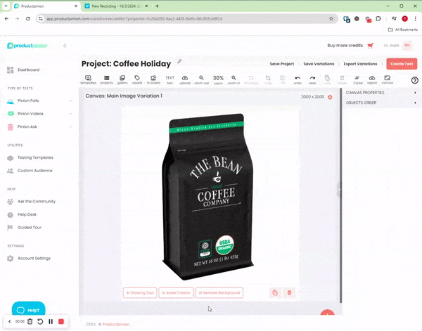Open Dashboard from the sidebar
The width and height of the screenshot is (422, 331).
(28, 70)
